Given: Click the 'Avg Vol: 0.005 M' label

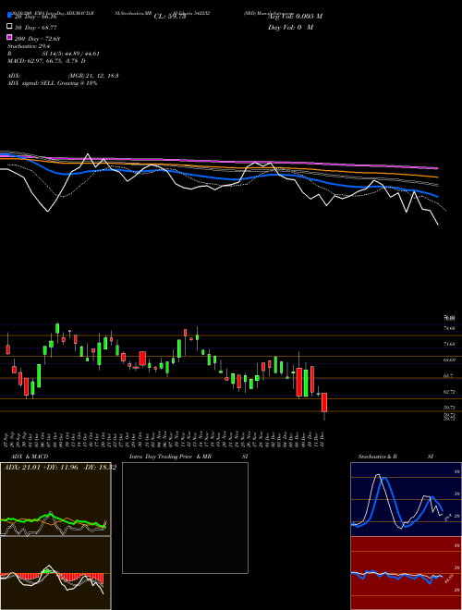Looking at the screenshot, I should [x=295, y=17].
